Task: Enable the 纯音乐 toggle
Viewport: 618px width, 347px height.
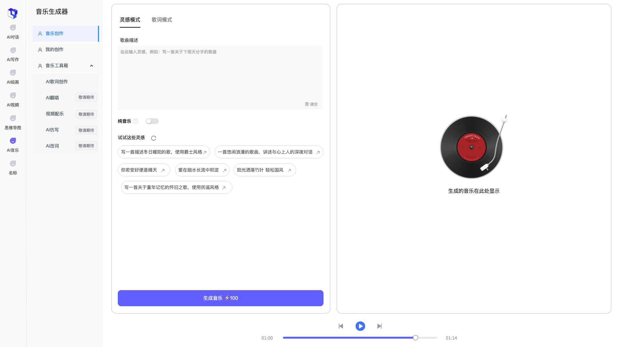Action: [x=152, y=121]
